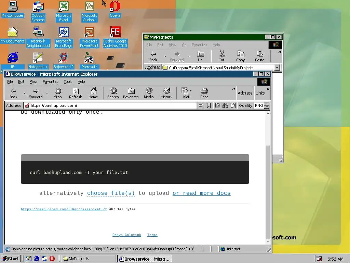This screenshot has width=350, height=263.
Task: Open the Tools menu in Internet Explorer
Action: pyautogui.click(x=68, y=82)
